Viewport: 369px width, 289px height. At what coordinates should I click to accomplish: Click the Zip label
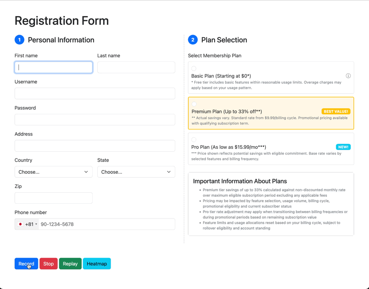point(18,186)
